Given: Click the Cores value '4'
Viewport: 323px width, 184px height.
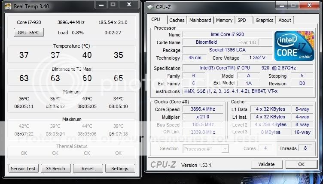Looking at the screenshot, I should (265, 148).
